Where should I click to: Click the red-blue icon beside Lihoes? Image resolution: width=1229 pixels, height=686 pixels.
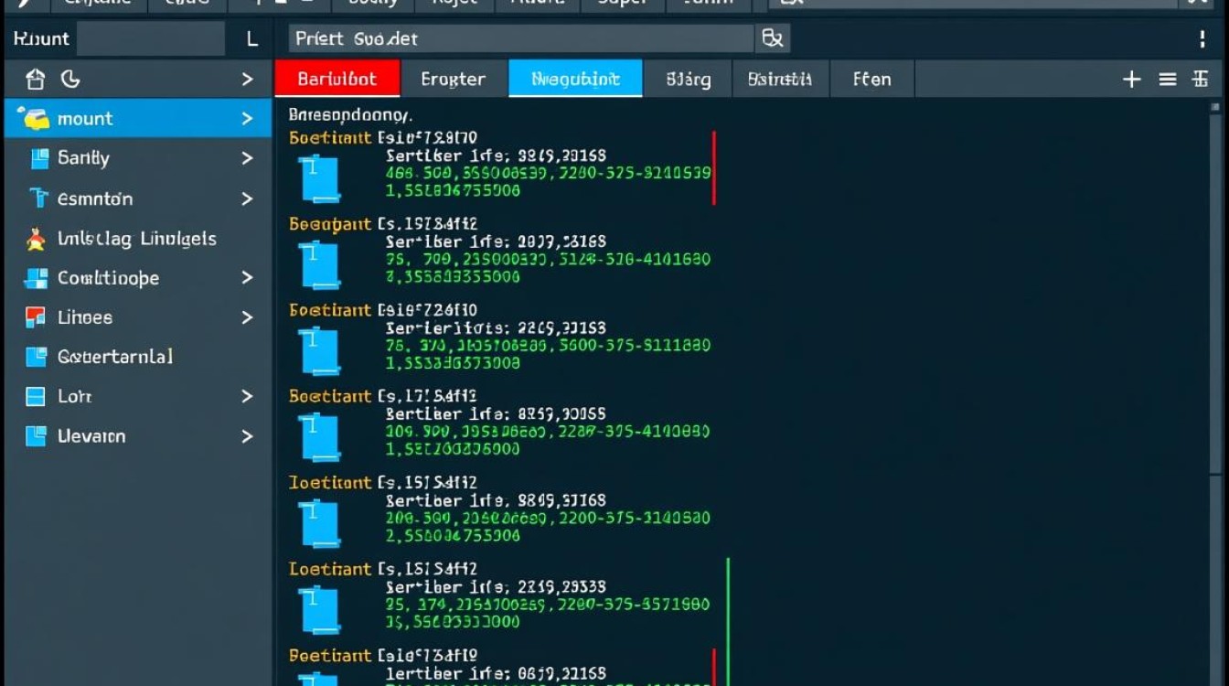(36, 317)
